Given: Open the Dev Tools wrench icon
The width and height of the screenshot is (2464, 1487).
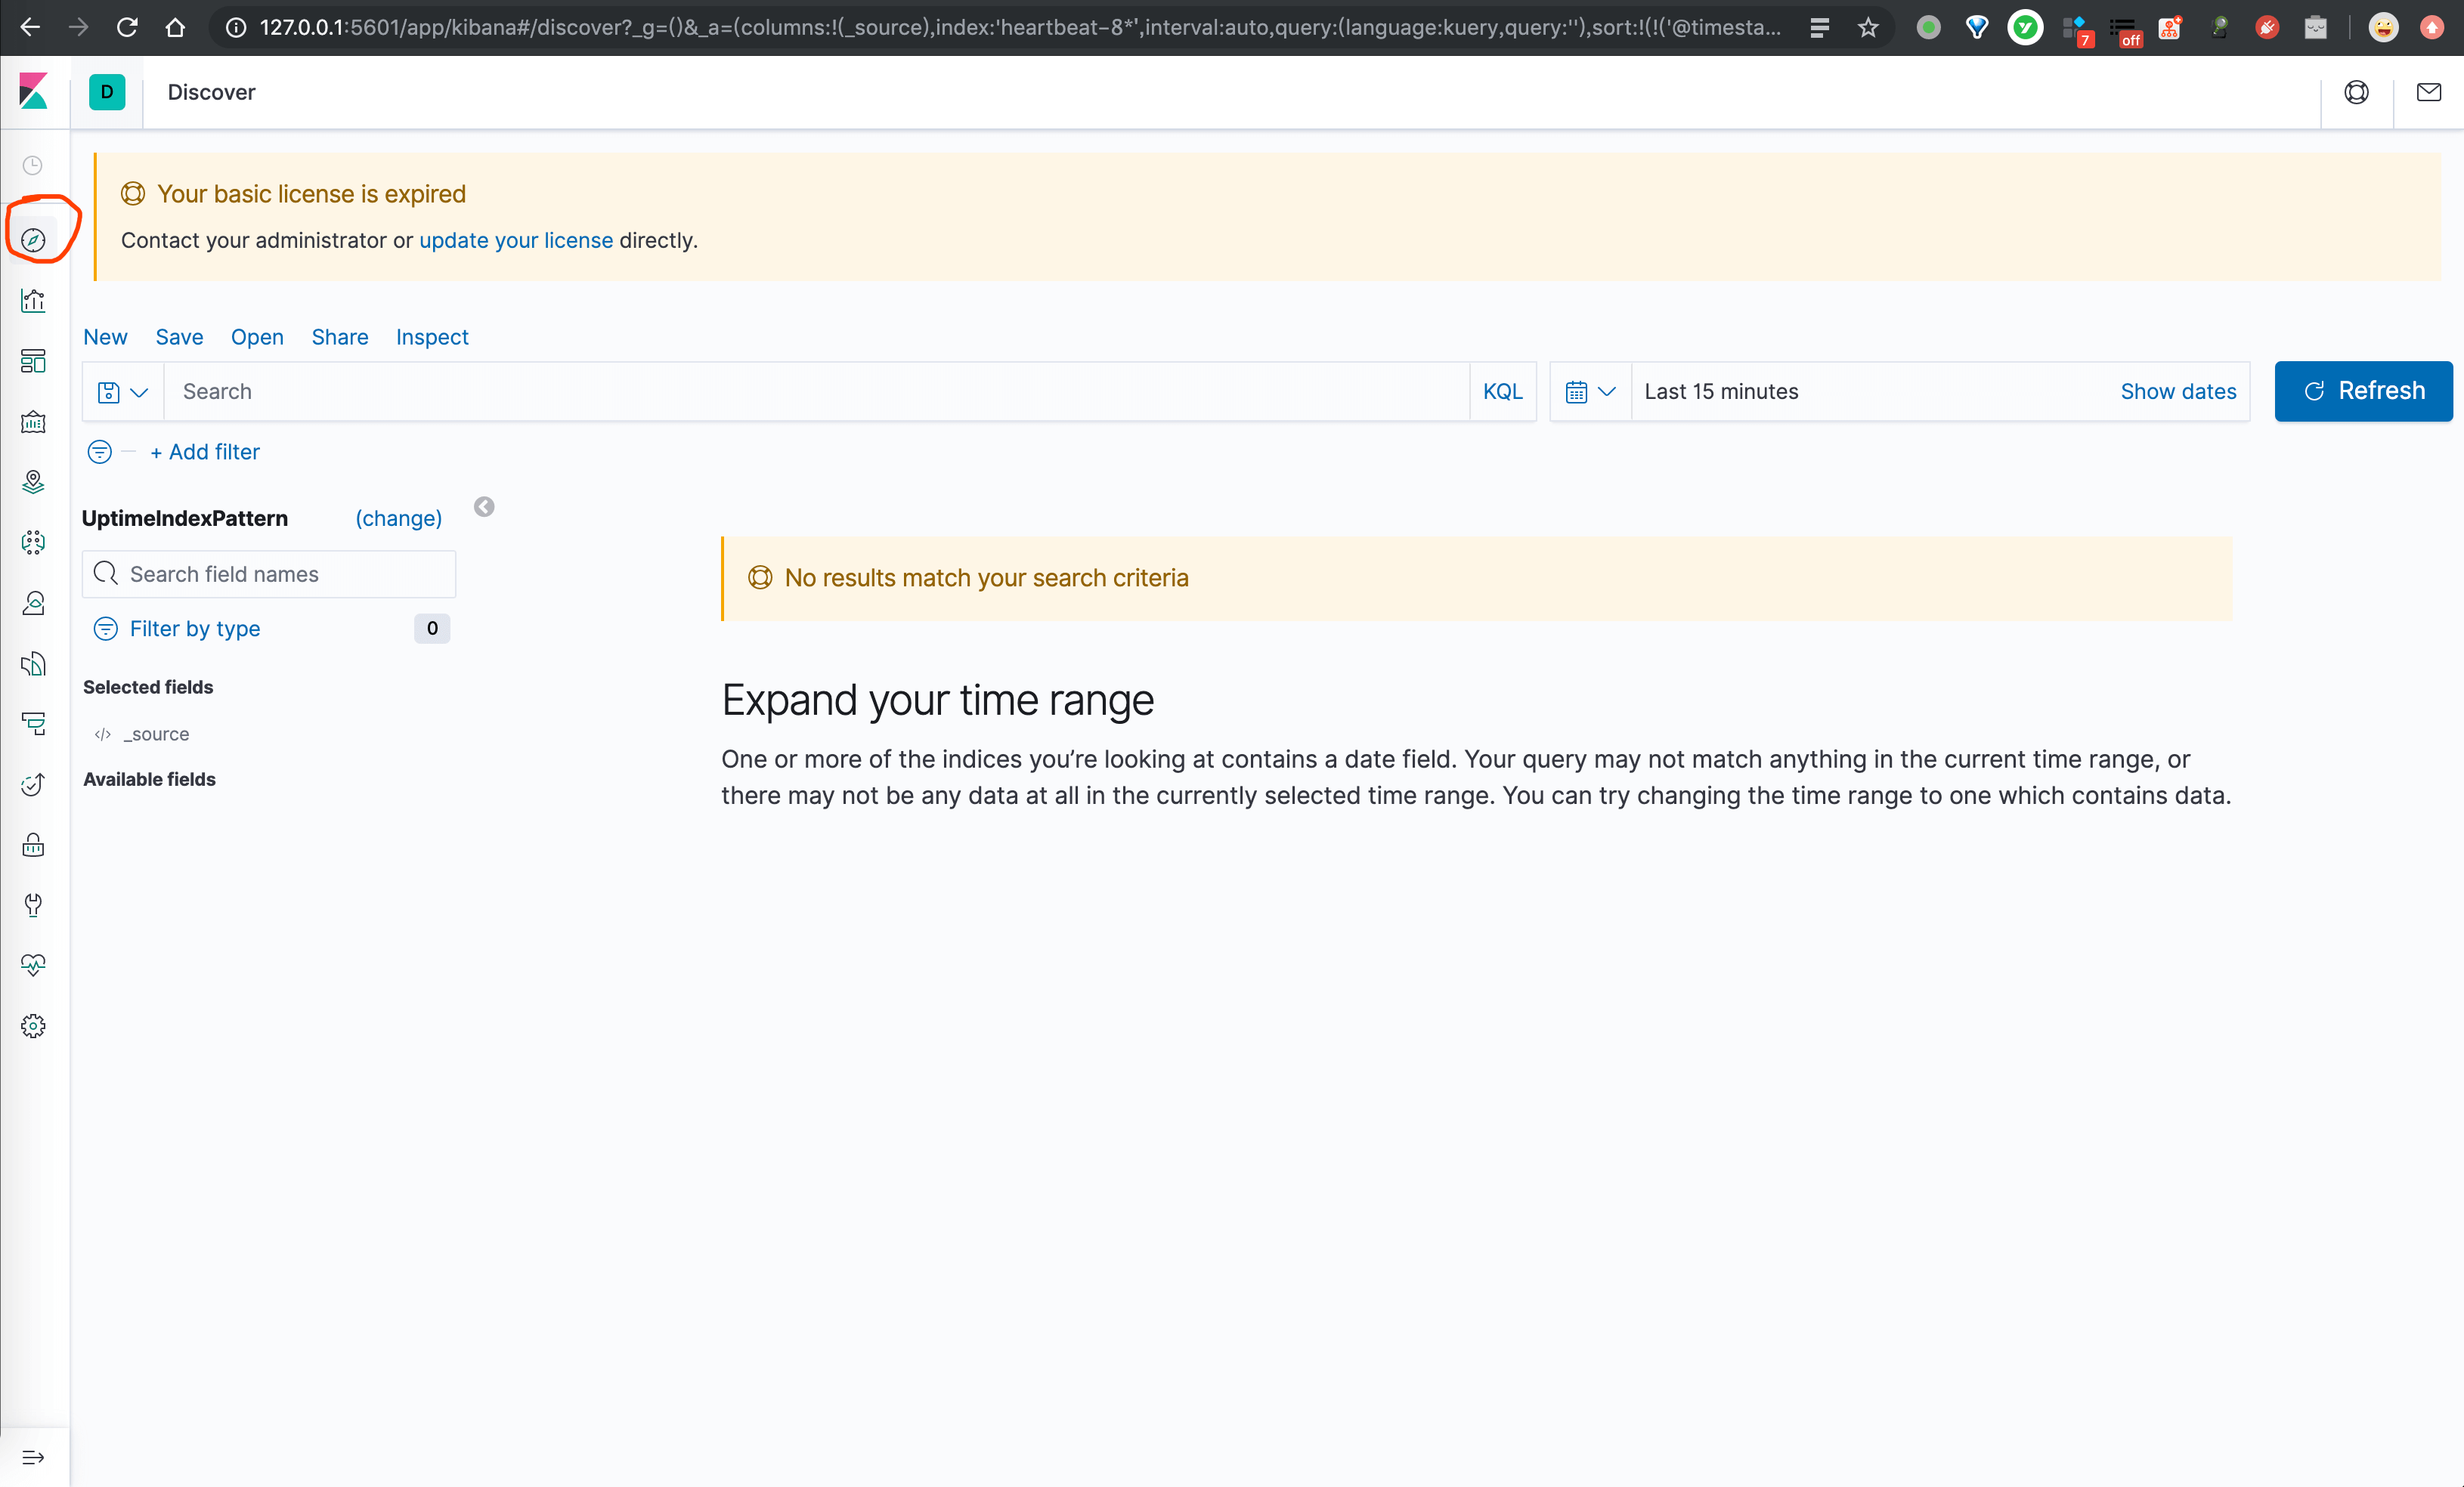Looking at the screenshot, I should [x=33, y=905].
